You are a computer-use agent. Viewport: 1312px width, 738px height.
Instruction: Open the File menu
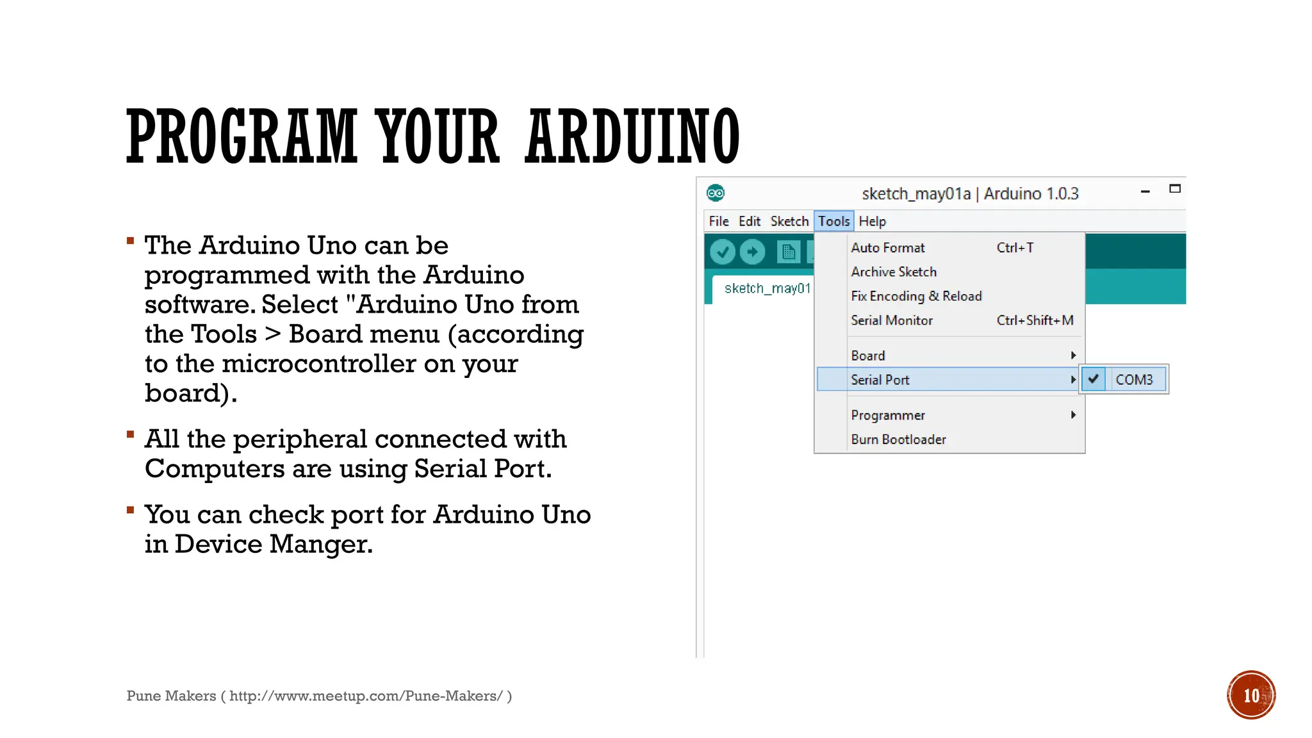[718, 221]
